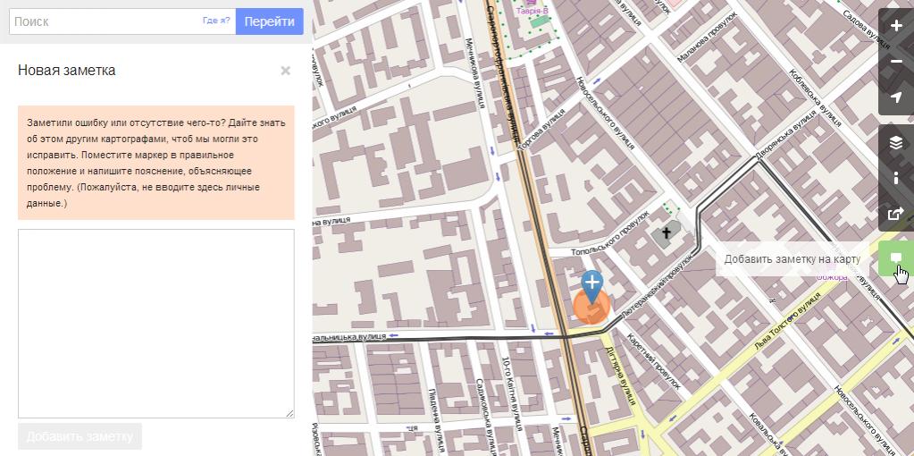Open the map key info icon
The height and width of the screenshot is (456, 914).
pos(896,178)
